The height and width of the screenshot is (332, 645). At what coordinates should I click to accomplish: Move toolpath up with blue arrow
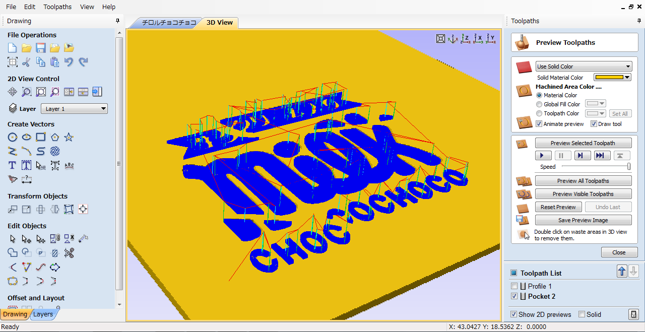click(622, 272)
